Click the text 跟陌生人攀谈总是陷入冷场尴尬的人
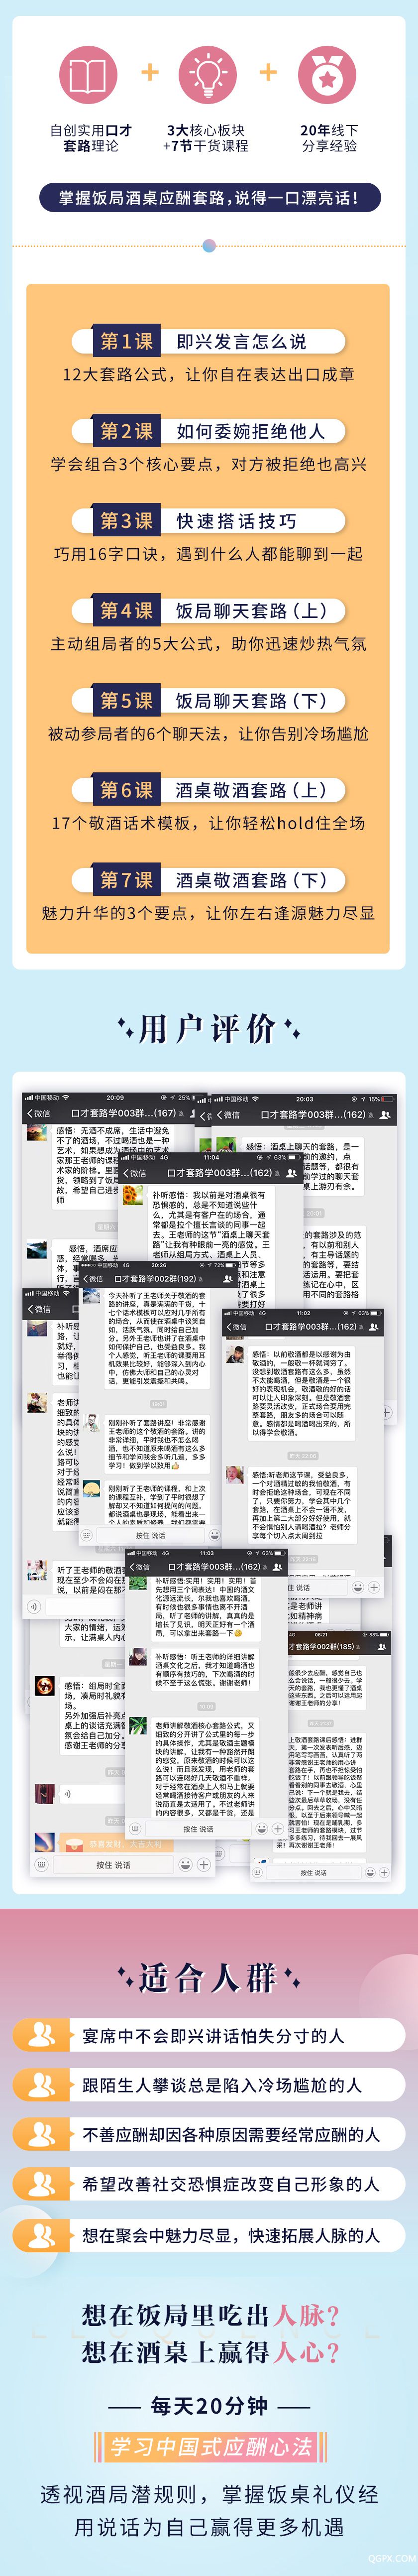Viewport: 418px width, 2576px height. coord(222,2085)
